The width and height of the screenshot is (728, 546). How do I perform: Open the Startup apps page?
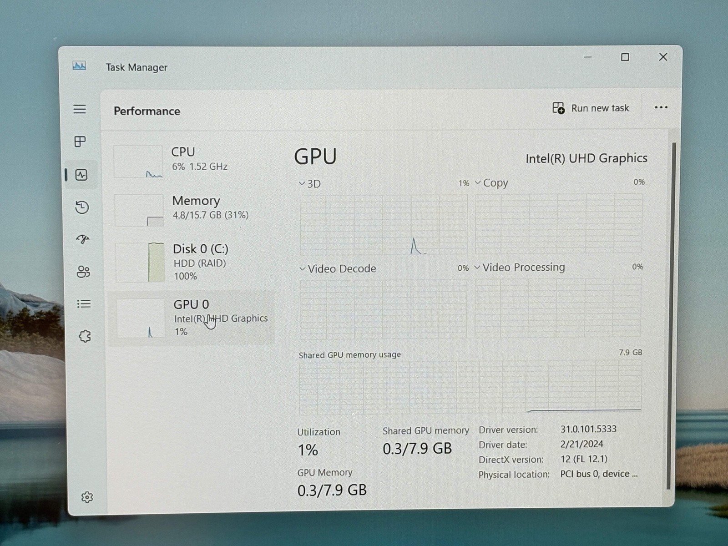point(83,239)
